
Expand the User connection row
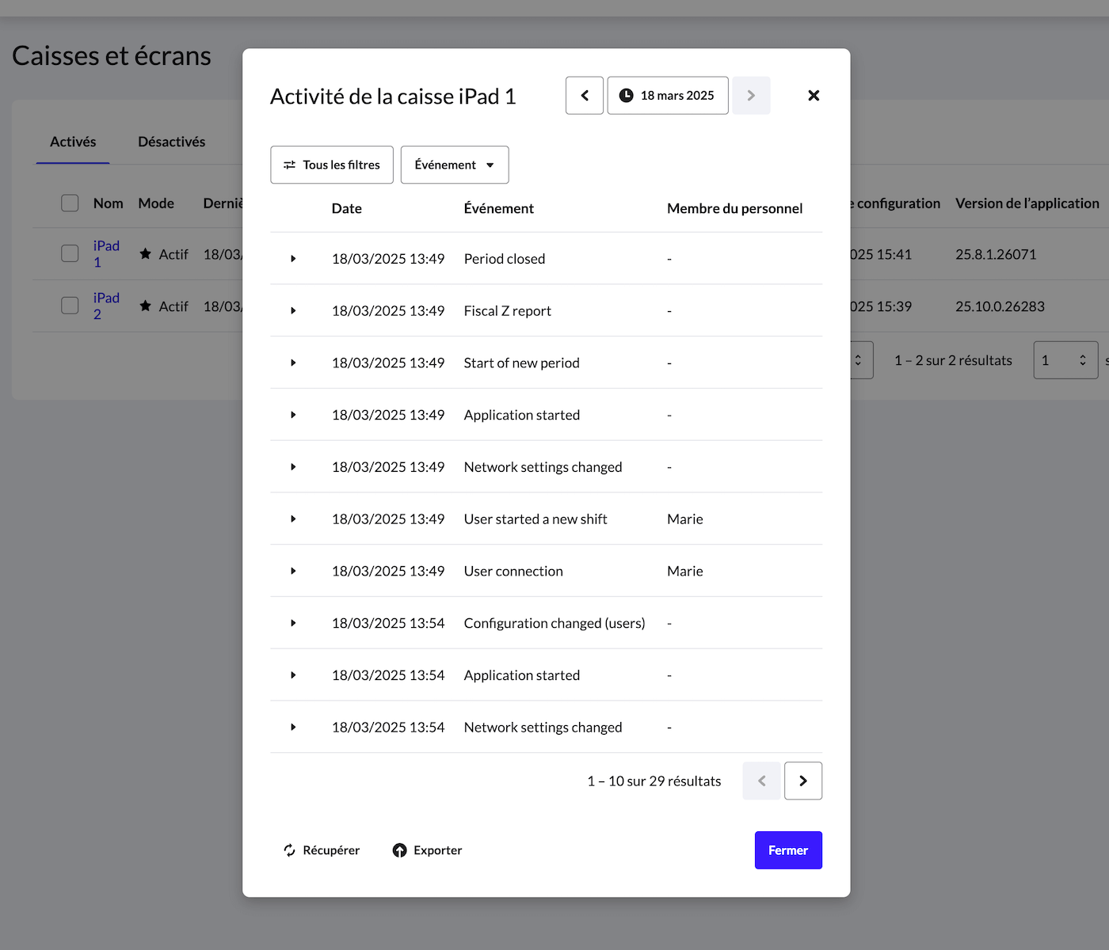293,571
